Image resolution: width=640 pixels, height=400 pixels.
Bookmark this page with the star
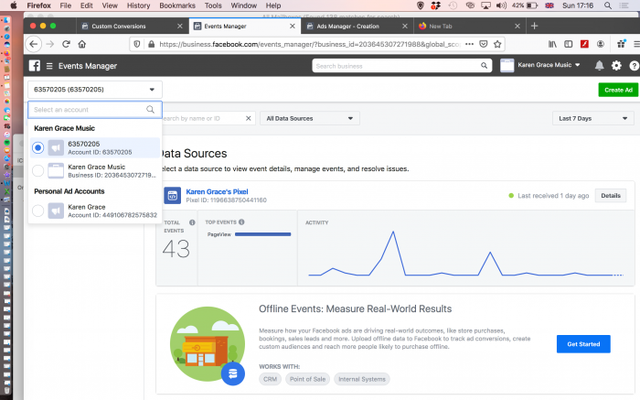point(497,44)
